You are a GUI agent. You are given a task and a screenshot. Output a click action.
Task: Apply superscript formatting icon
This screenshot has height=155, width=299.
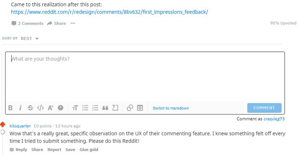(x=50, y=108)
